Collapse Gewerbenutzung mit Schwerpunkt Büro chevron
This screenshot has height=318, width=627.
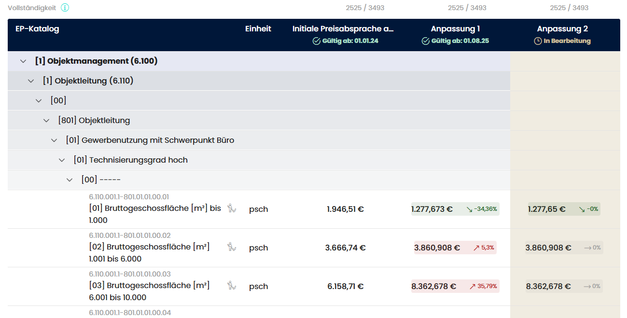pyautogui.click(x=54, y=140)
